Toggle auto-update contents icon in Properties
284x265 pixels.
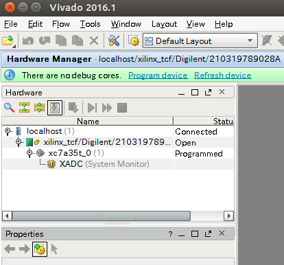point(40,249)
